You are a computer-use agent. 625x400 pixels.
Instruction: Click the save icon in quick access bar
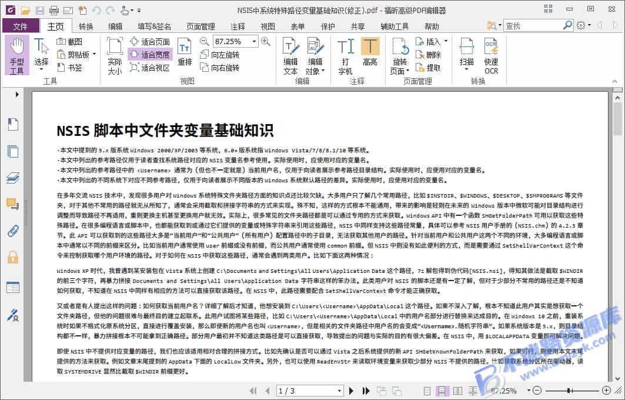tap(40, 11)
